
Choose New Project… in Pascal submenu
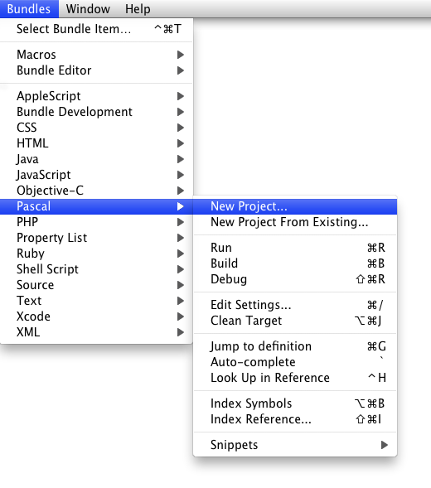tap(295, 206)
